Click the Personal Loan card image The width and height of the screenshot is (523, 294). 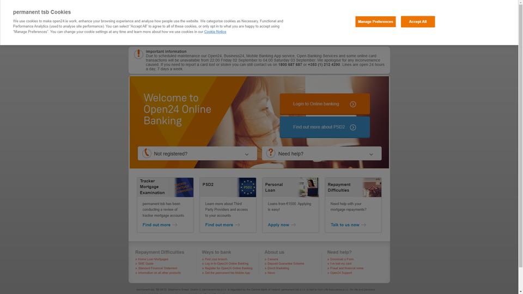click(308, 187)
